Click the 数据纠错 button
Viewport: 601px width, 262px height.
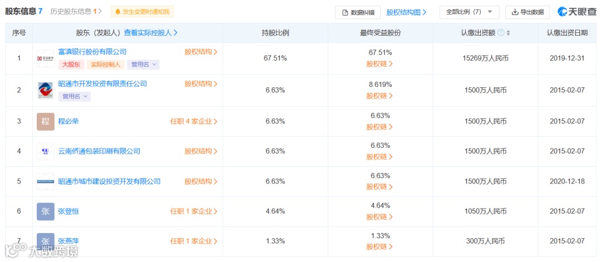(x=358, y=12)
